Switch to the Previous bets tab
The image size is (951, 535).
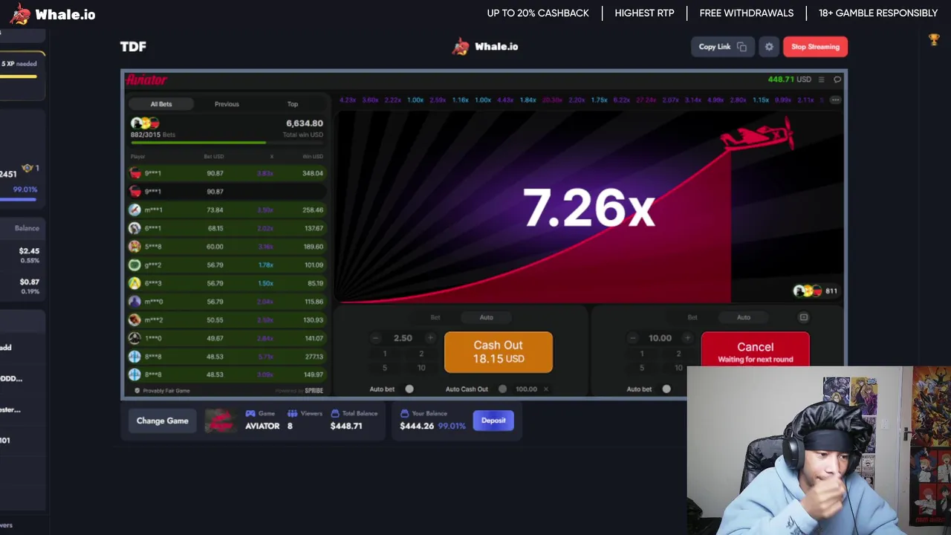click(x=227, y=104)
